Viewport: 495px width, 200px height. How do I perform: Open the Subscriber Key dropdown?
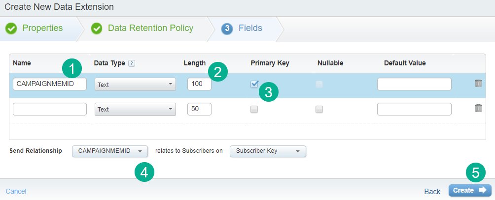(268, 151)
